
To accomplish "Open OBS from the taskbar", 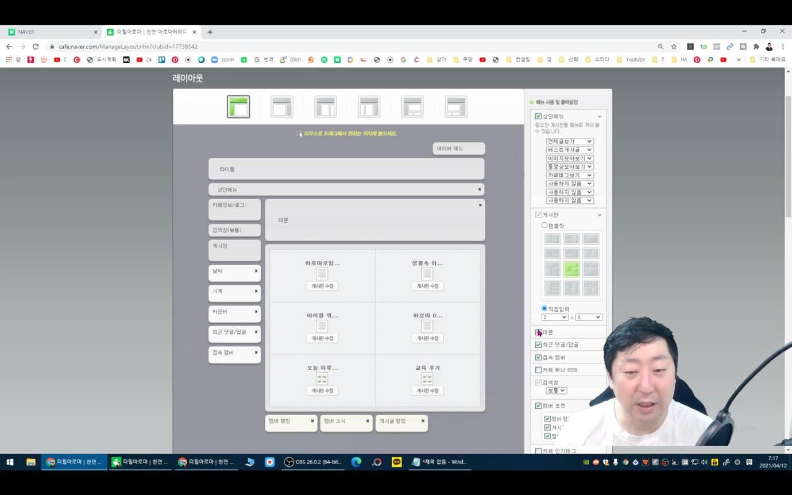I will (x=313, y=462).
